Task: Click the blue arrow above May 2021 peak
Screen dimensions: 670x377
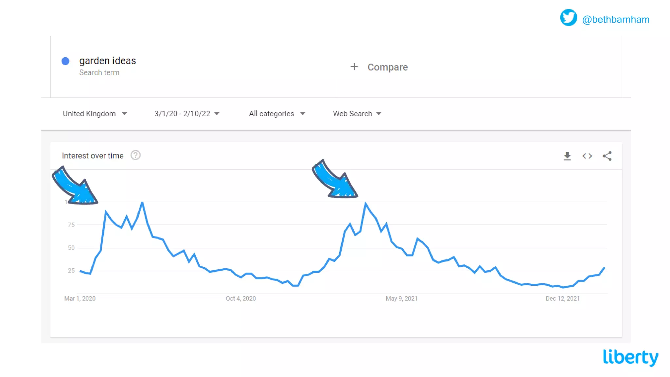Action: 335,180
